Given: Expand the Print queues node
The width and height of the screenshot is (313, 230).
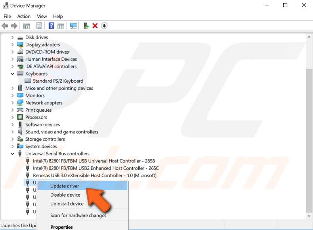Looking at the screenshot, I should point(12,110).
